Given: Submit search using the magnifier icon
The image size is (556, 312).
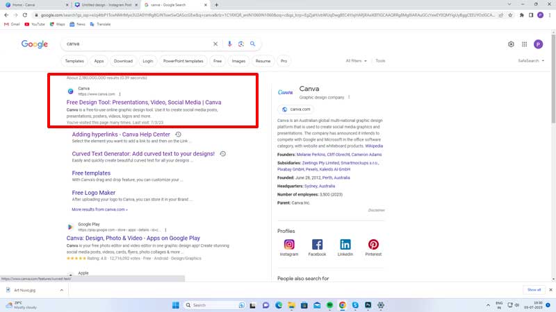Looking at the screenshot, I should pyautogui.click(x=252, y=44).
